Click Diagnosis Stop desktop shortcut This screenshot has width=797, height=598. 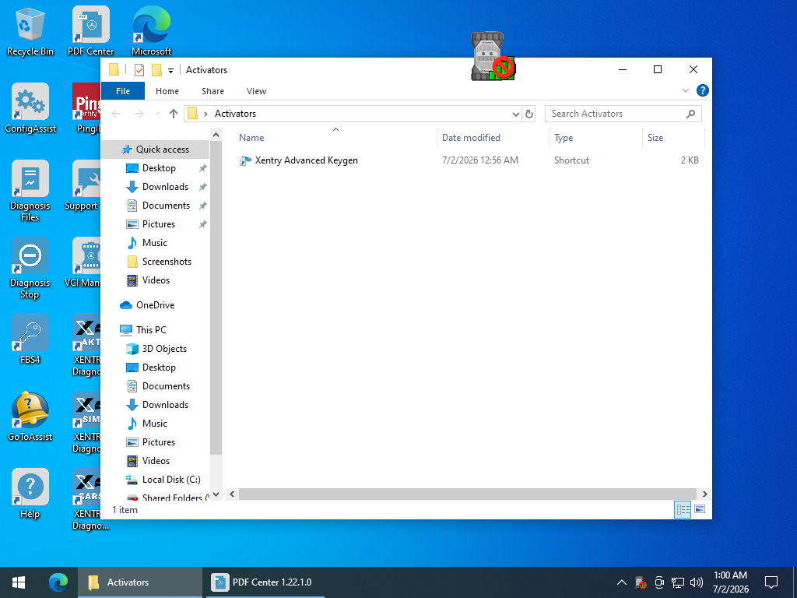(30, 269)
